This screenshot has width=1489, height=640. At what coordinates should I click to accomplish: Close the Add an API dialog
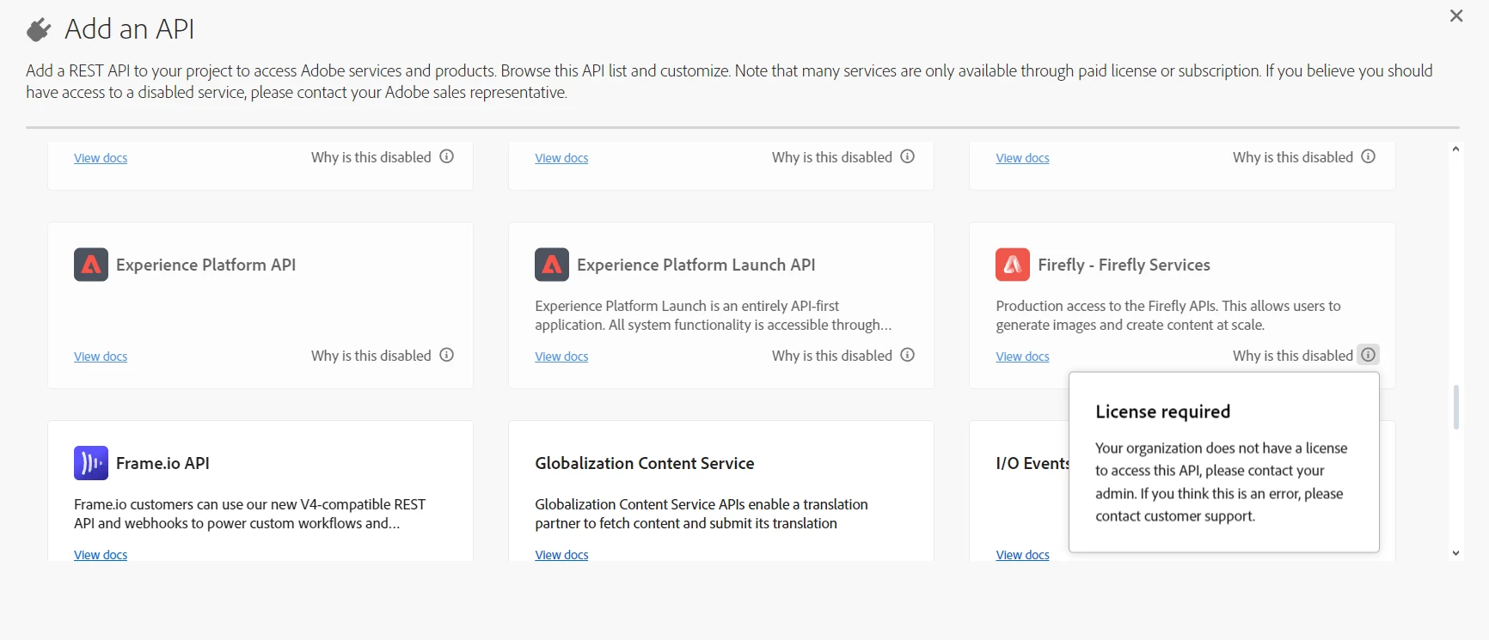pyautogui.click(x=1456, y=15)
